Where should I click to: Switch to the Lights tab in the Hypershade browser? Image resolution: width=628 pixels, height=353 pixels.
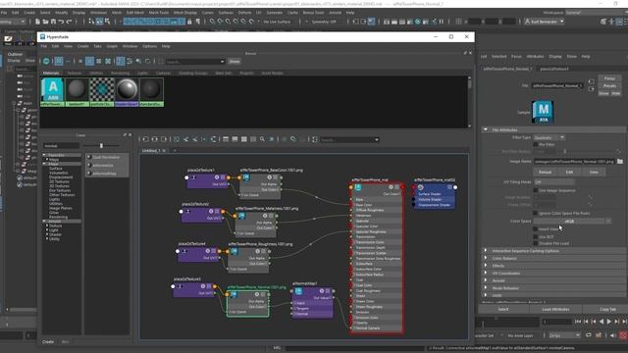(142, 74)
